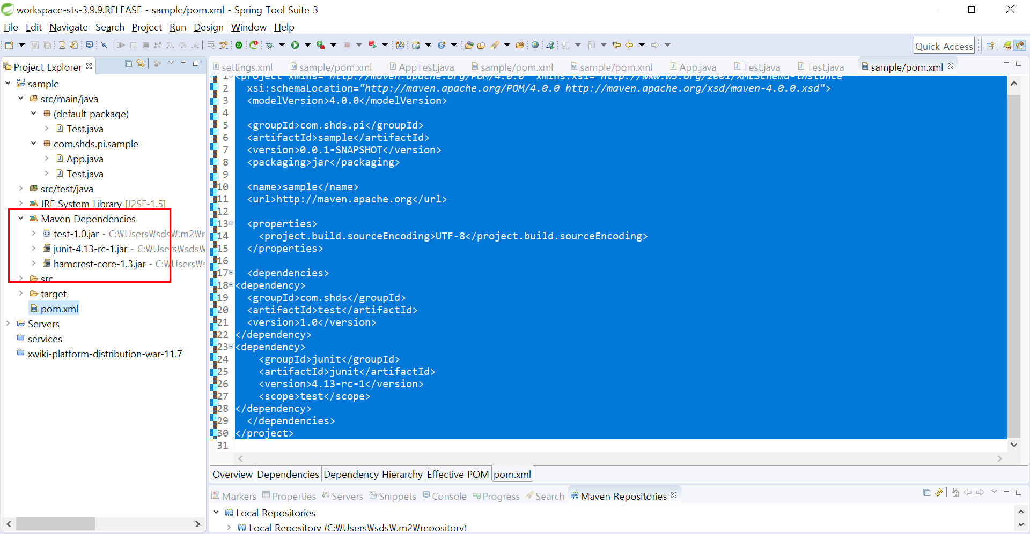Open the Effective POM tab
The height and width of the screenshot is (534, 1030).
pos(458,475)
